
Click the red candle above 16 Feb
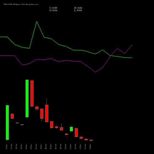click(76, 132)
